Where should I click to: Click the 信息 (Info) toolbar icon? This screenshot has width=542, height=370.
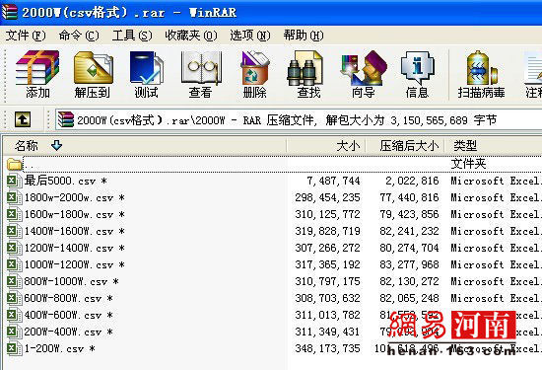coord(417,68)
